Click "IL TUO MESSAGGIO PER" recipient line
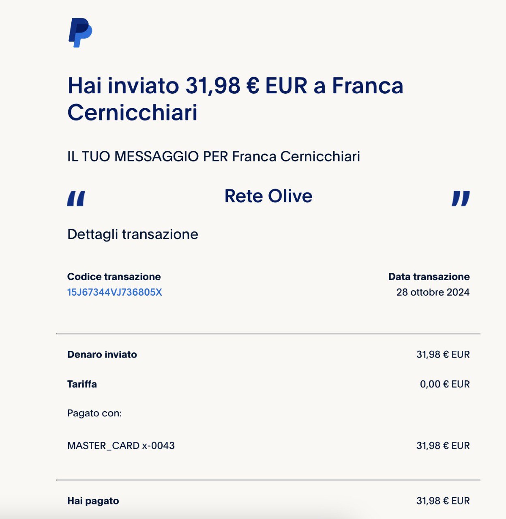 pyautogui.click(x=214, y=157)
